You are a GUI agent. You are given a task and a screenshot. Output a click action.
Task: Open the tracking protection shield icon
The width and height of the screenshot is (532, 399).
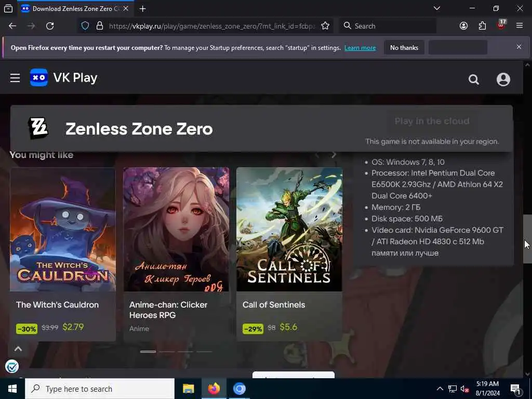pos(85,26)
